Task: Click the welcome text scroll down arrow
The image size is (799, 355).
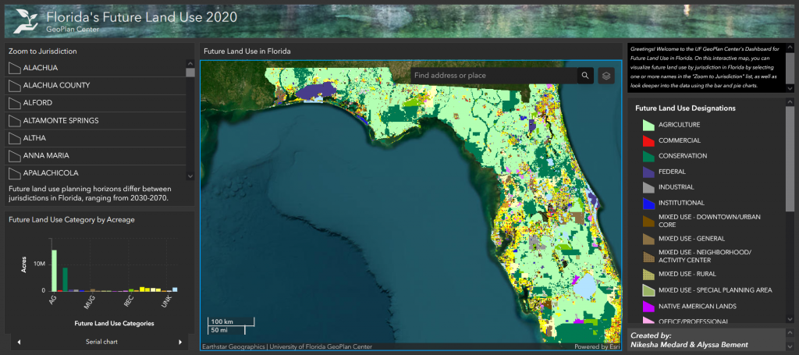Action: click(790, 89)
